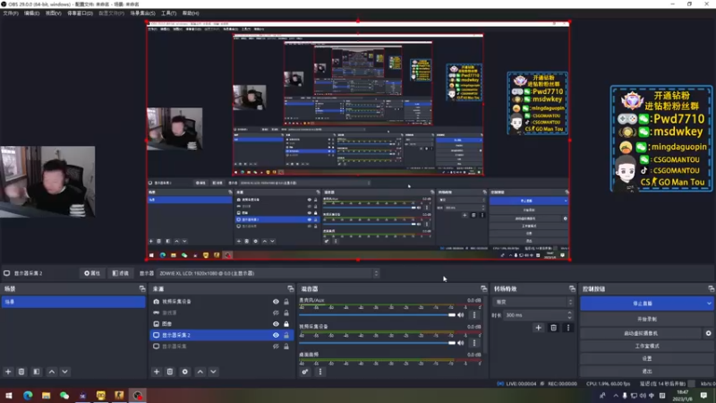716x403 pixels.
Task: Click the 设置 settings button in Controls
Action: (646, 359)
